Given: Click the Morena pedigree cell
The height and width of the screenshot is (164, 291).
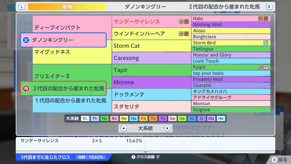Looking at the screenshot, I should [151, 82].
